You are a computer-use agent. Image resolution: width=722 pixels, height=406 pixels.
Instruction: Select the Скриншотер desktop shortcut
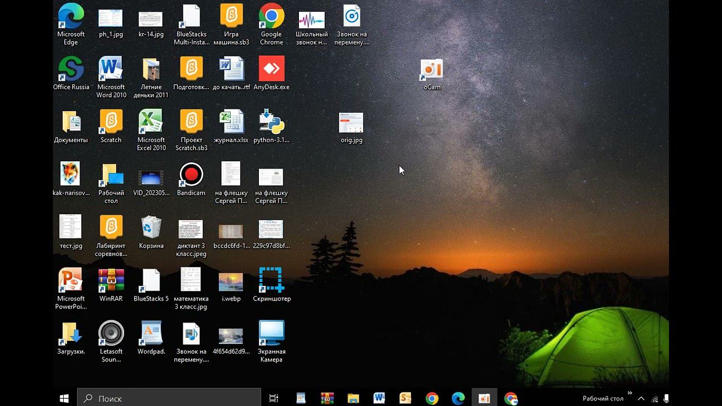[x=271, y=286]
